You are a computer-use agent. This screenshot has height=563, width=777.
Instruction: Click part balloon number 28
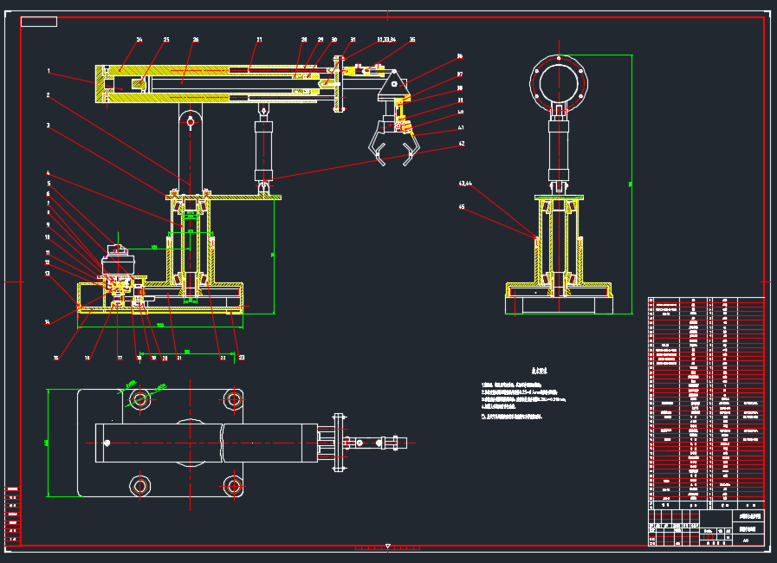coord(304,40)
